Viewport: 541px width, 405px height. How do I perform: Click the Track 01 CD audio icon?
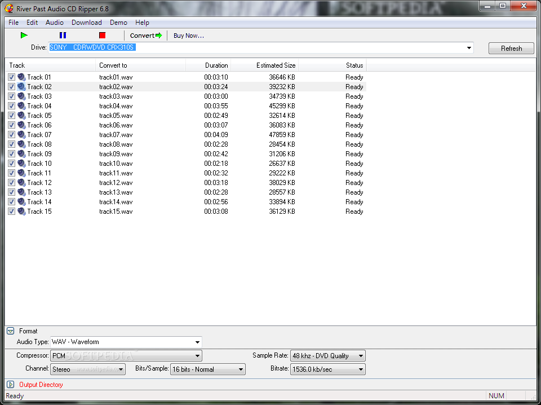[x=21, y=77]
